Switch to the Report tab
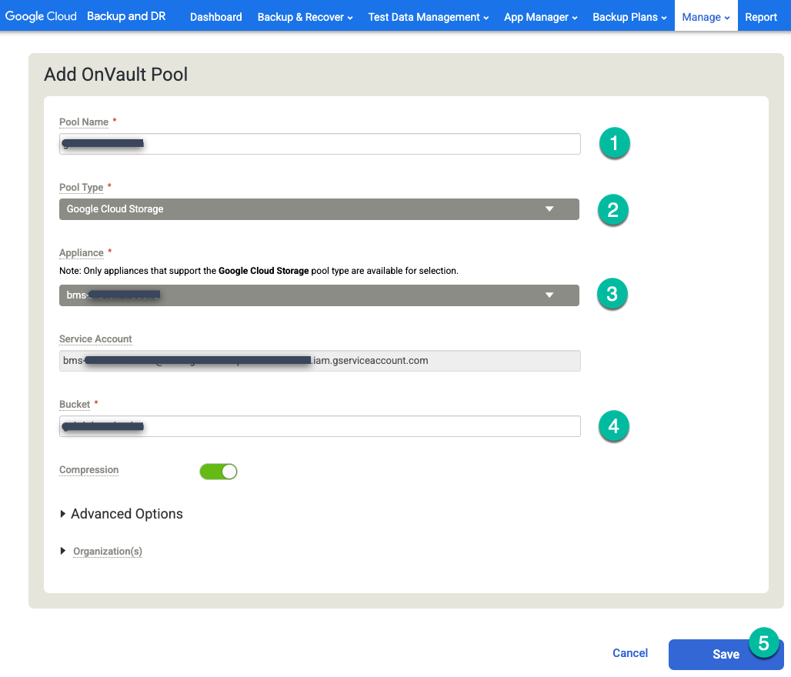Screen dimensions: 791x677 coord(761,16)
